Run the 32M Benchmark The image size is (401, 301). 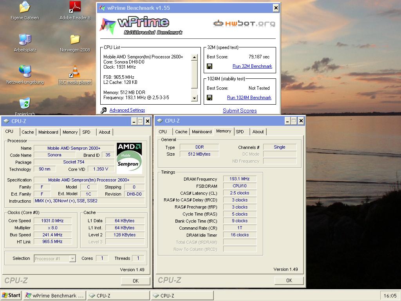(252, 66)
